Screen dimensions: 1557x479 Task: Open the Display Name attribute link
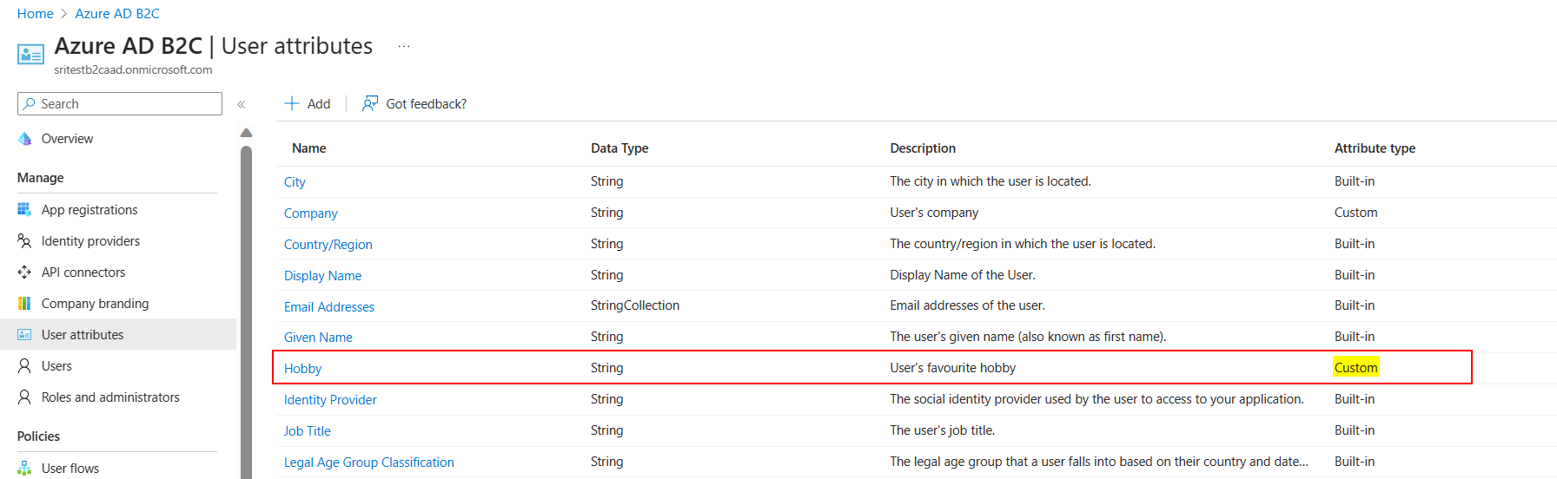pyautogui.click(x=322, y=276)
